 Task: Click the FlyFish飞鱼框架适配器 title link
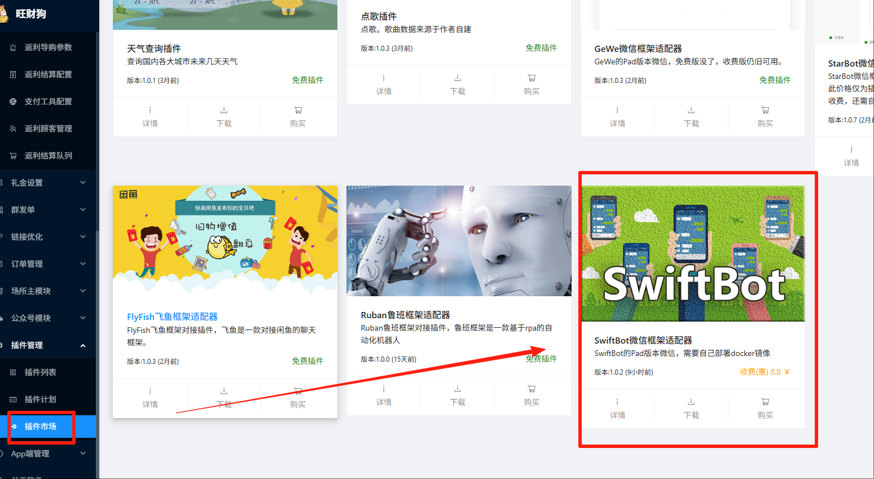tap(172, 317)
